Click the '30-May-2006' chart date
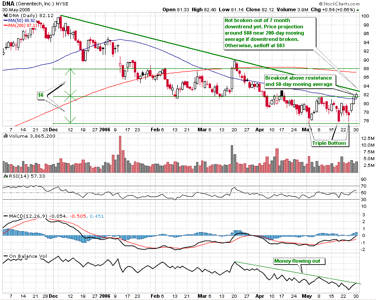The width and height of the screenshot is (376, 300). point(16,9)
